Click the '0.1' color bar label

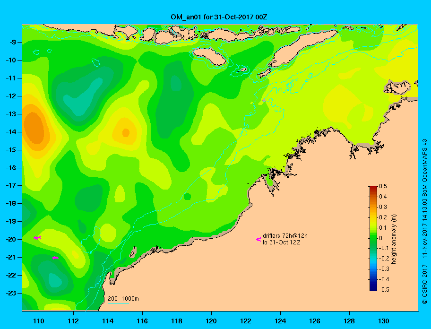pyautogui.click(x=383, y=228)
